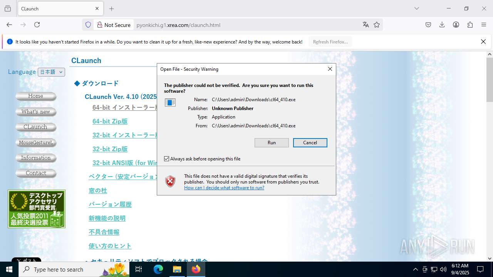The width and height of the screenshot is (493, 277).
Task: Open the 窓の杜 link
Action: 98,190
